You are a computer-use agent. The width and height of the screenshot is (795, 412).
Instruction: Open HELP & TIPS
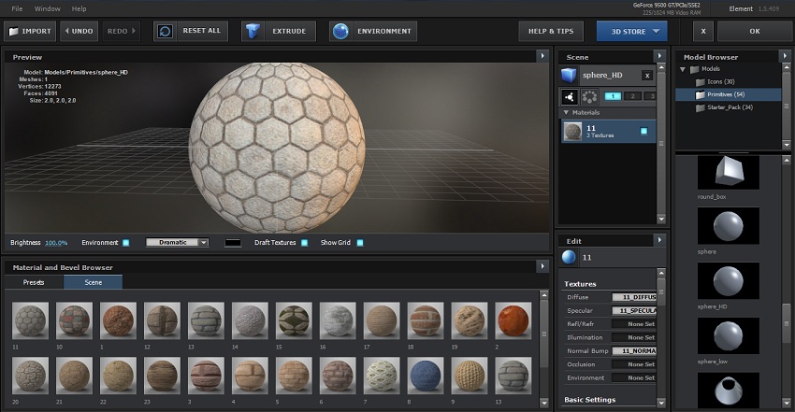[x=551, y=32]
